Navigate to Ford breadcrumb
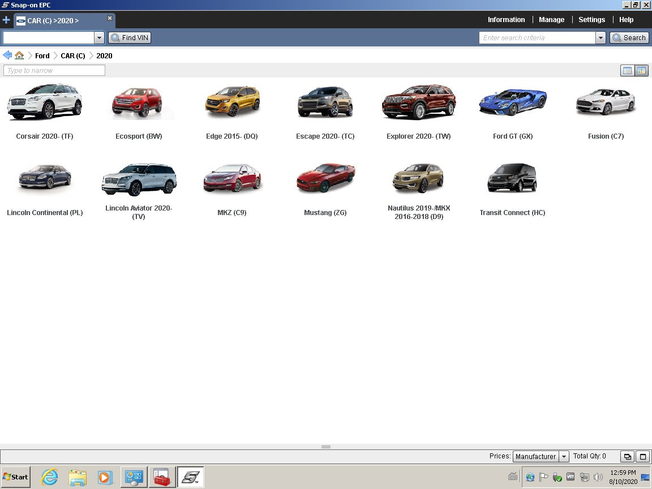Image resolution: width=652 pixels, height=489 pixels. pos(42,55)
